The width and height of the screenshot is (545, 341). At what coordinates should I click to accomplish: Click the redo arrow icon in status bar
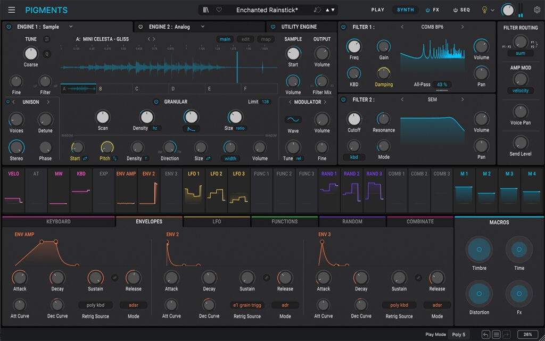506,335
